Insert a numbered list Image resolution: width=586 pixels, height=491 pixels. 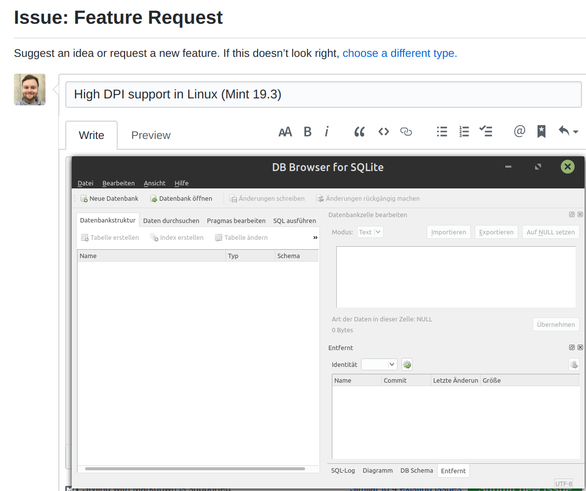[464, 132]
